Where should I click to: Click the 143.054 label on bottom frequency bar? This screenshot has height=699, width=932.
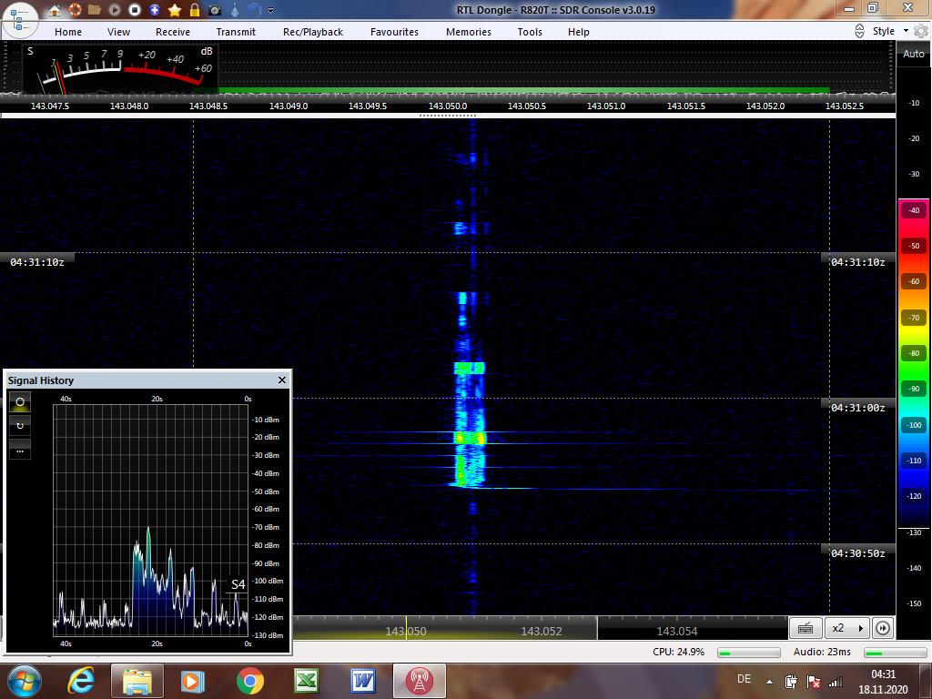click(677, 632)
